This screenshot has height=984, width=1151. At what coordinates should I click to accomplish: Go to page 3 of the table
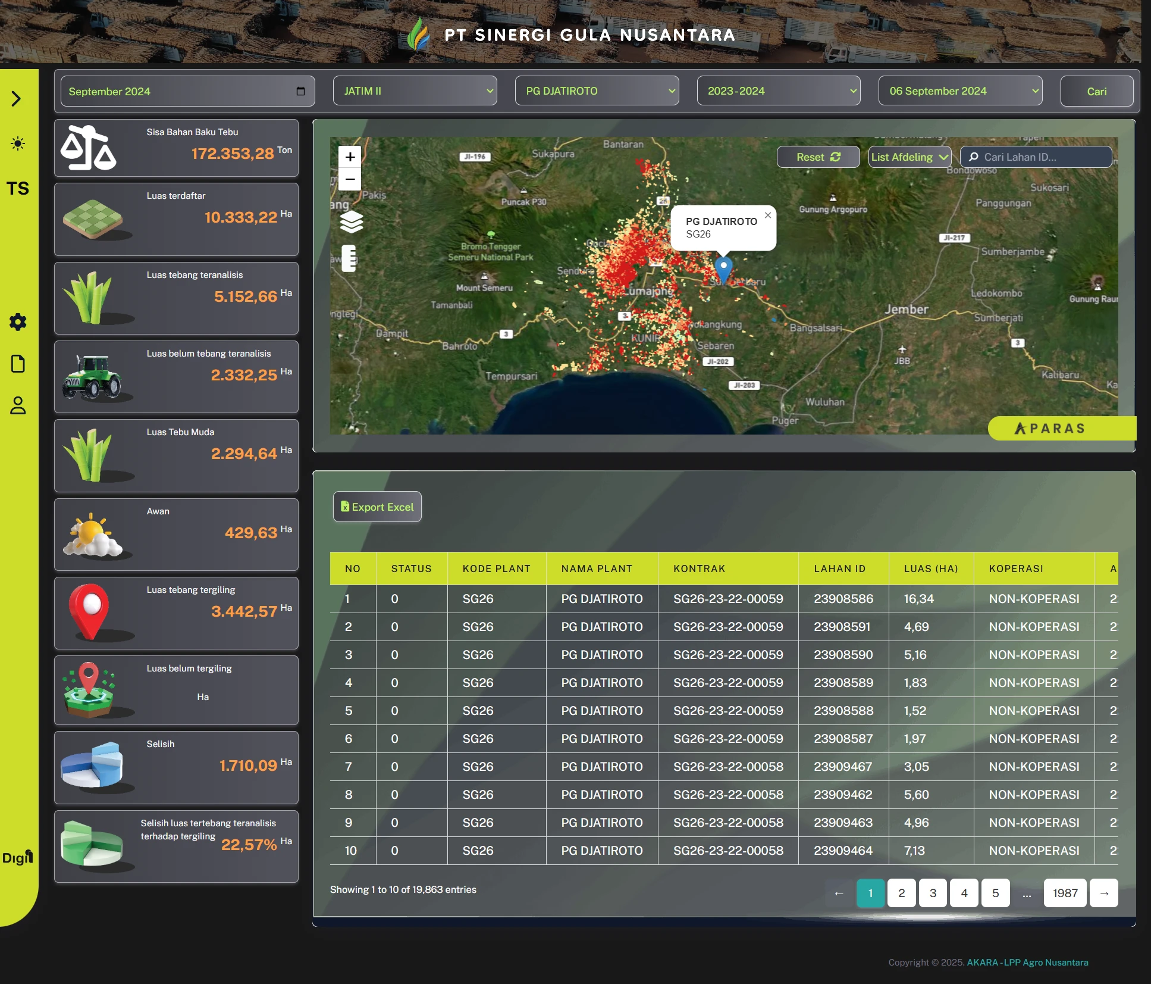933,893
